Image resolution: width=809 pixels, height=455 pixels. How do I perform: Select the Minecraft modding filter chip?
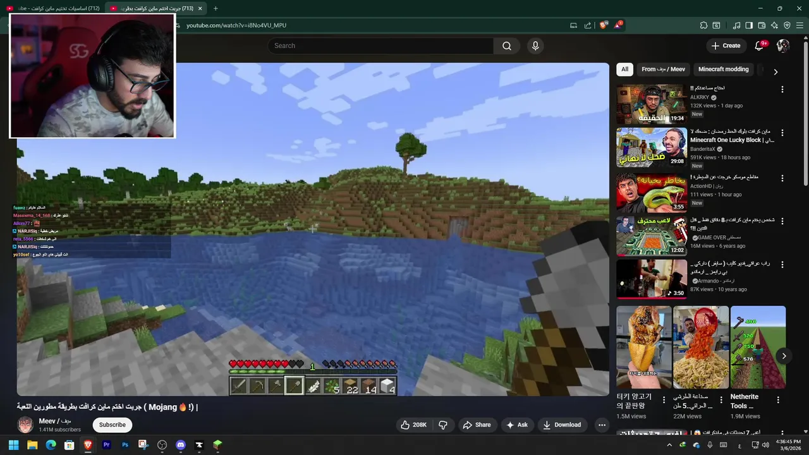[723, 70]
